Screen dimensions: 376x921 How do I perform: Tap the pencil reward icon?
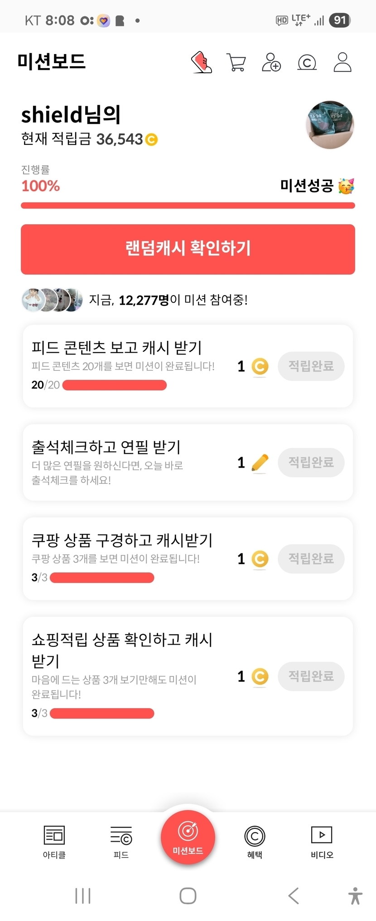tap(260, 463)
